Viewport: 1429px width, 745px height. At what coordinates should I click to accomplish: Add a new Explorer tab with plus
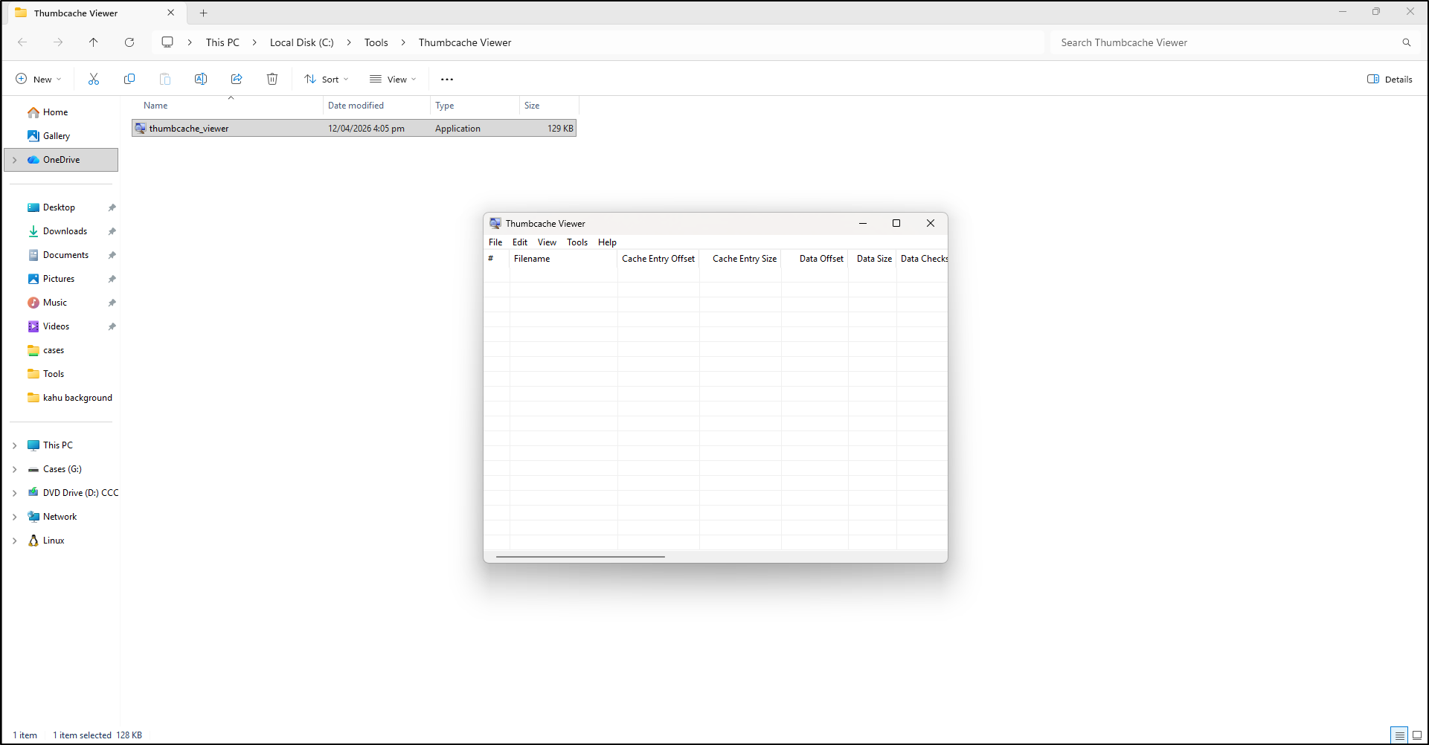(203, 13)
